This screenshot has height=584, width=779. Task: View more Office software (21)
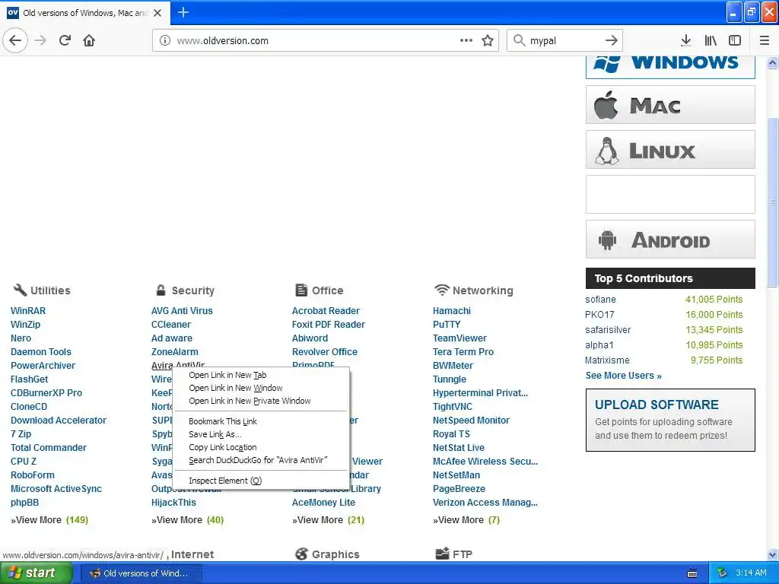click(x=328, y=520)
